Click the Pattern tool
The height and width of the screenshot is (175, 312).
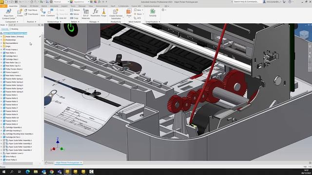point(75,10)
